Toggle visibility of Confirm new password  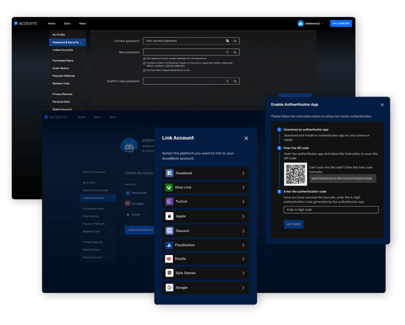[235, 81]
